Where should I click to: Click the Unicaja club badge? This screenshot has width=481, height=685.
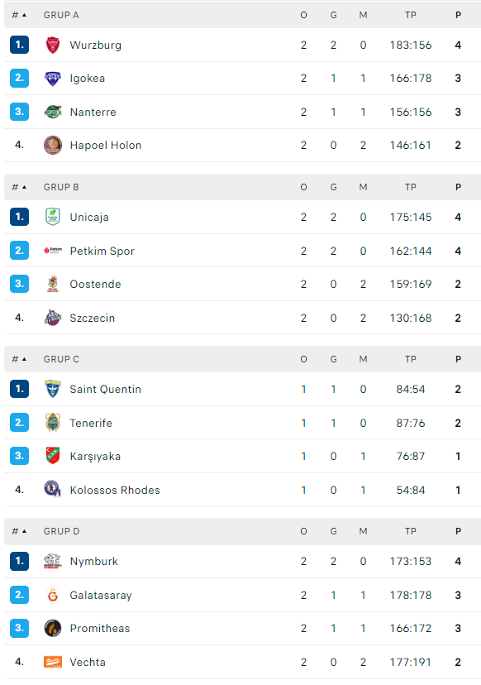(53, 217)
